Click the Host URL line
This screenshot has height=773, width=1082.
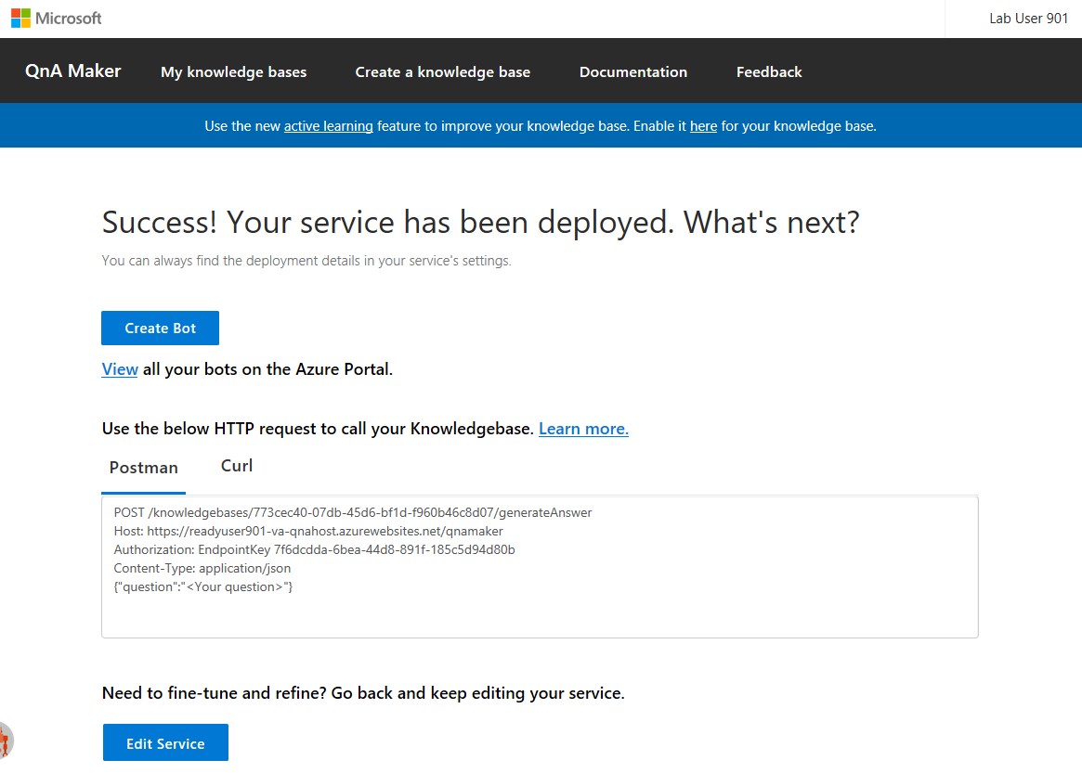308,531
